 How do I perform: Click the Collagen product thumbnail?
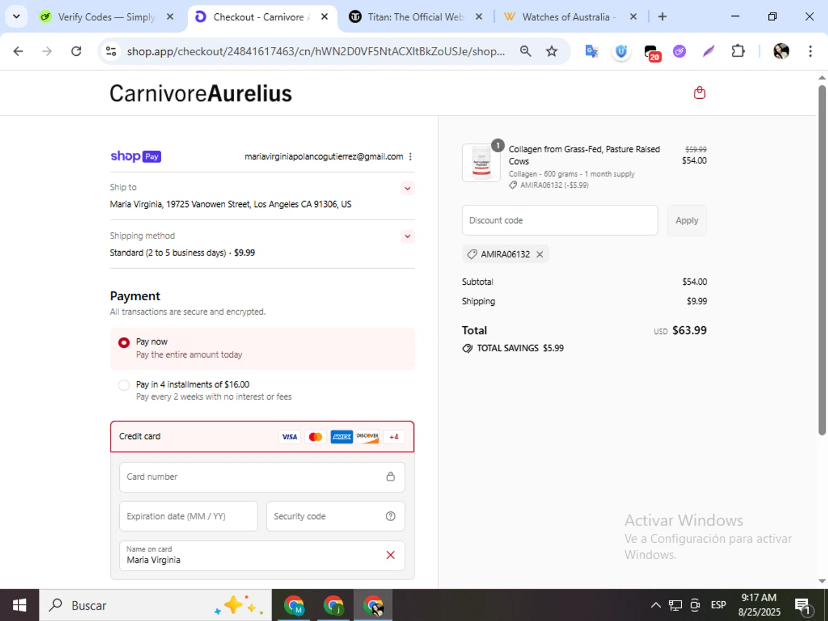[481, 163]
